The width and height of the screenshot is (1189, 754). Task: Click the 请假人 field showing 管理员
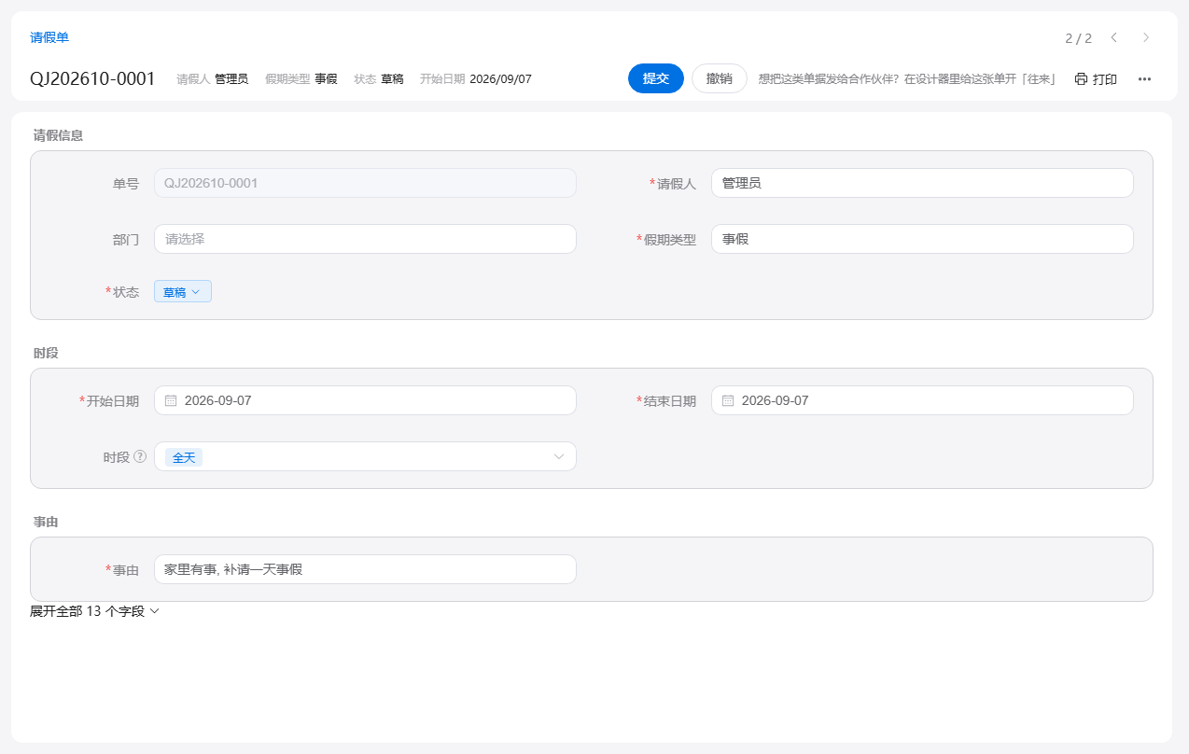click(x=922, y=183)
